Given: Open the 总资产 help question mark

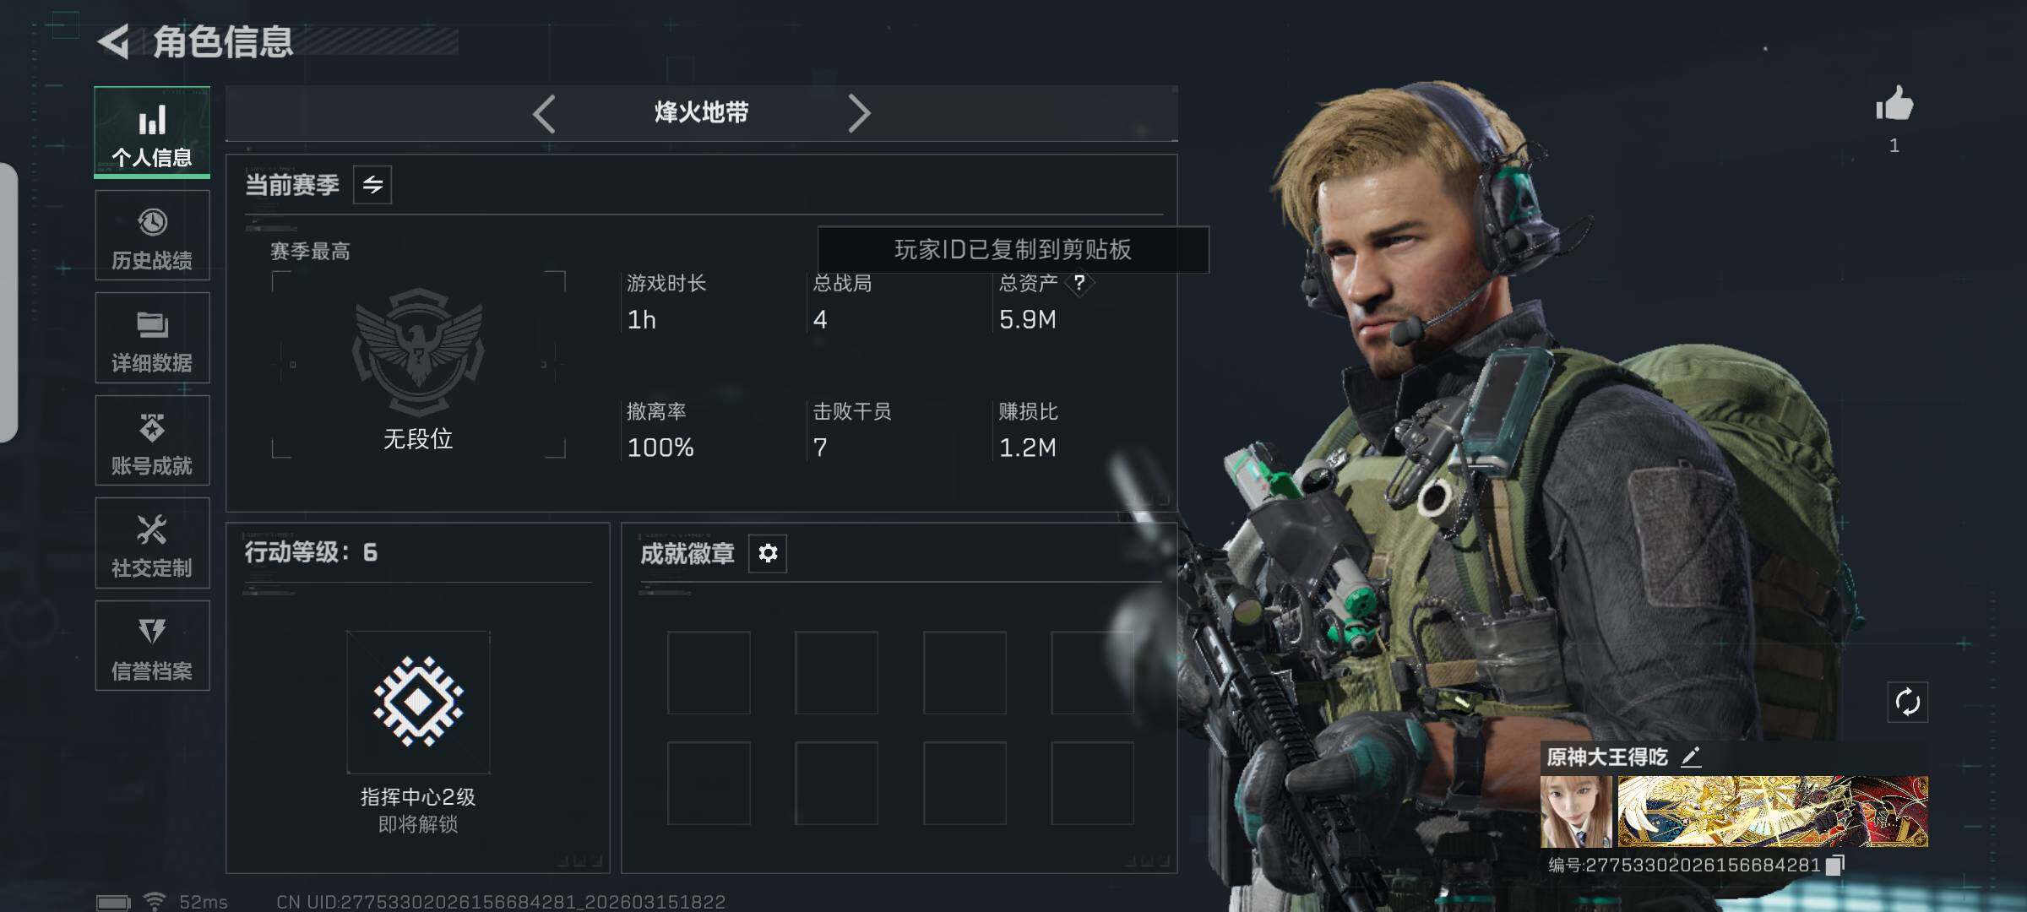Looking at the screenshot, I should (x=1079, y=282).
